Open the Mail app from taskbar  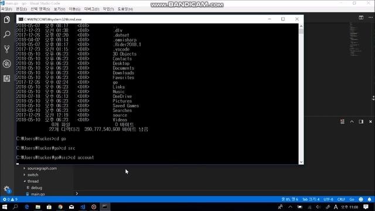pos(71,207)
